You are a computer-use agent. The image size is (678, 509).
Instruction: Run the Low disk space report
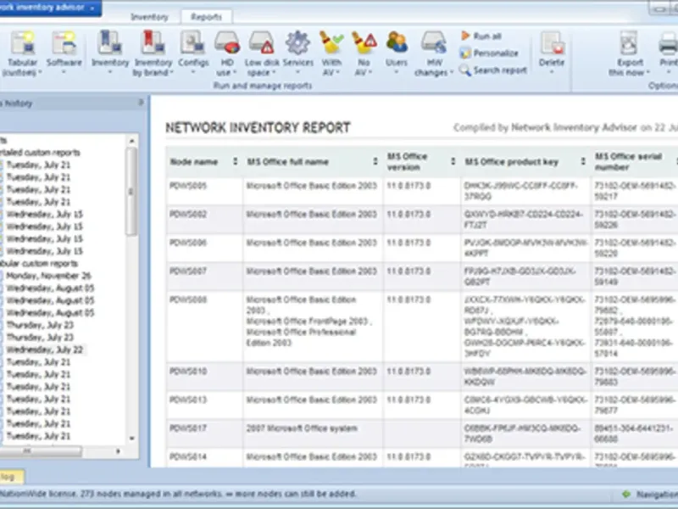(x=261, y=43)
